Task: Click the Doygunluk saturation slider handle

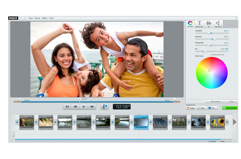Action: click(x=209, y=46)
